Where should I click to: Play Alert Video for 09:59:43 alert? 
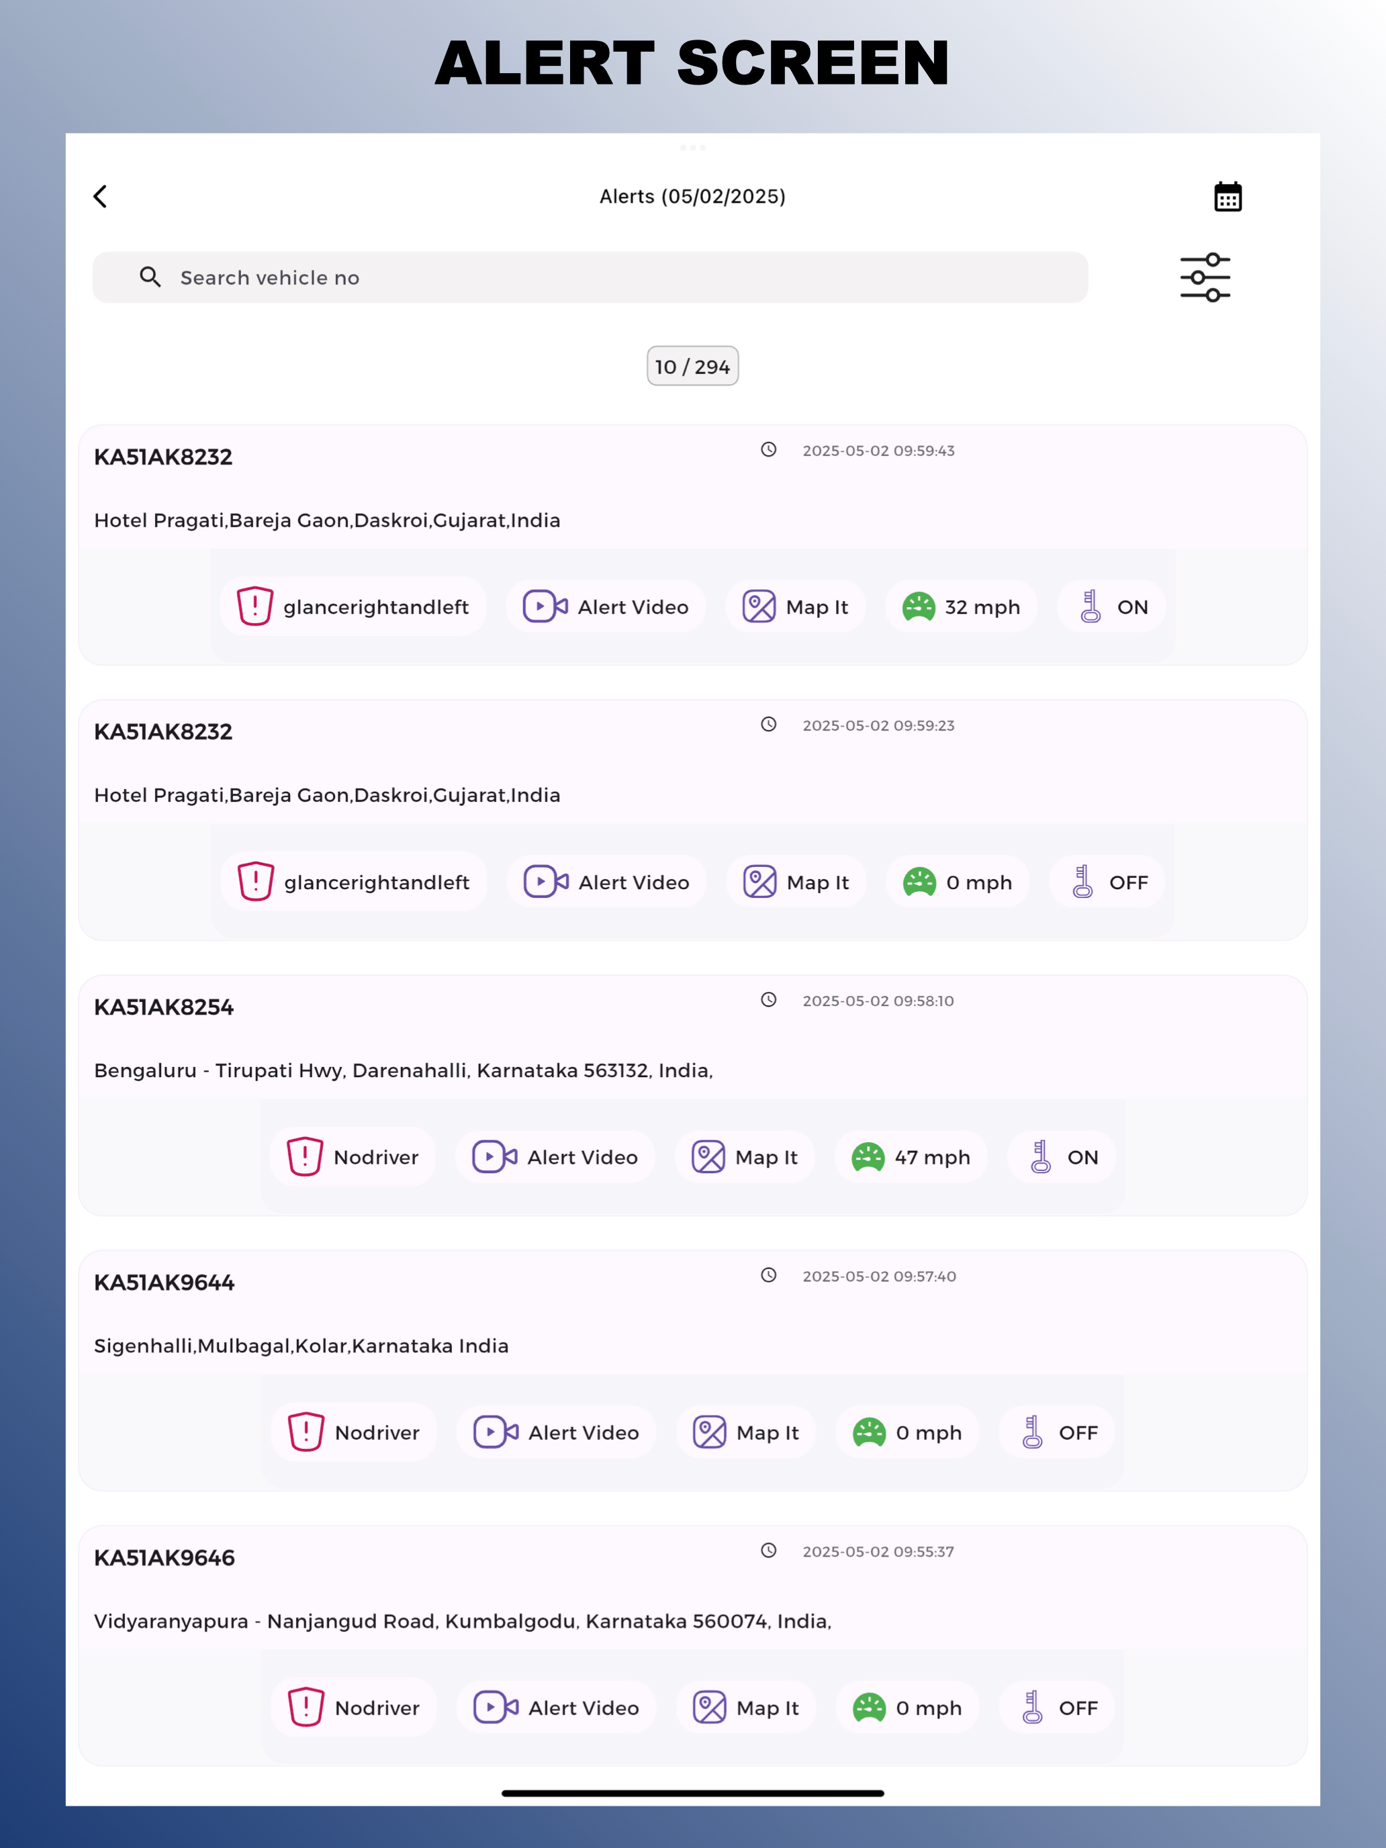[x=606, y=606]
